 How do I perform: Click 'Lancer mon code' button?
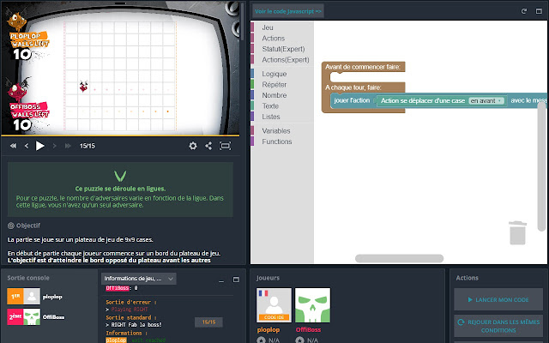click(498, 299)
